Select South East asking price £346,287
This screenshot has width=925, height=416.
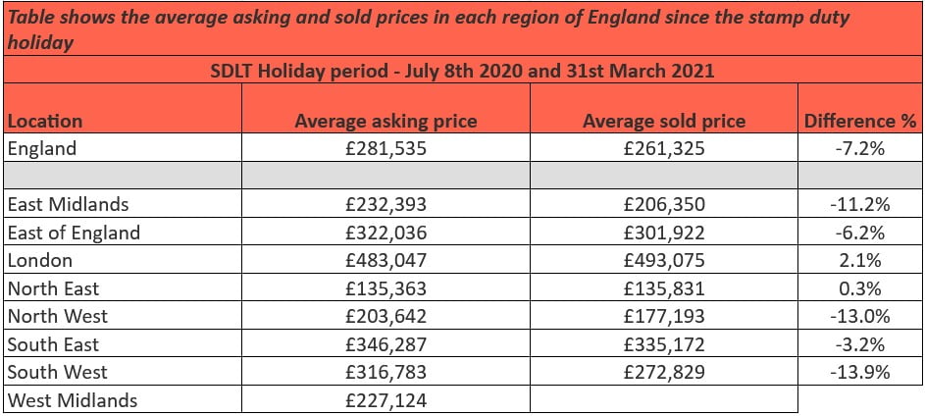[x=385, y=344]
